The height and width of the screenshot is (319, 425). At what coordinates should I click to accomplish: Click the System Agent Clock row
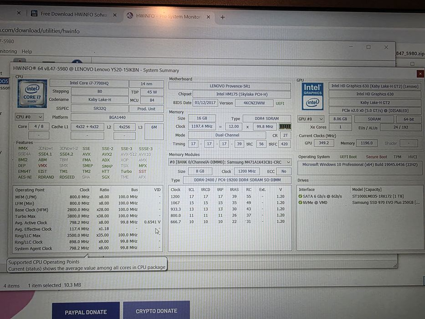(87, 248)
